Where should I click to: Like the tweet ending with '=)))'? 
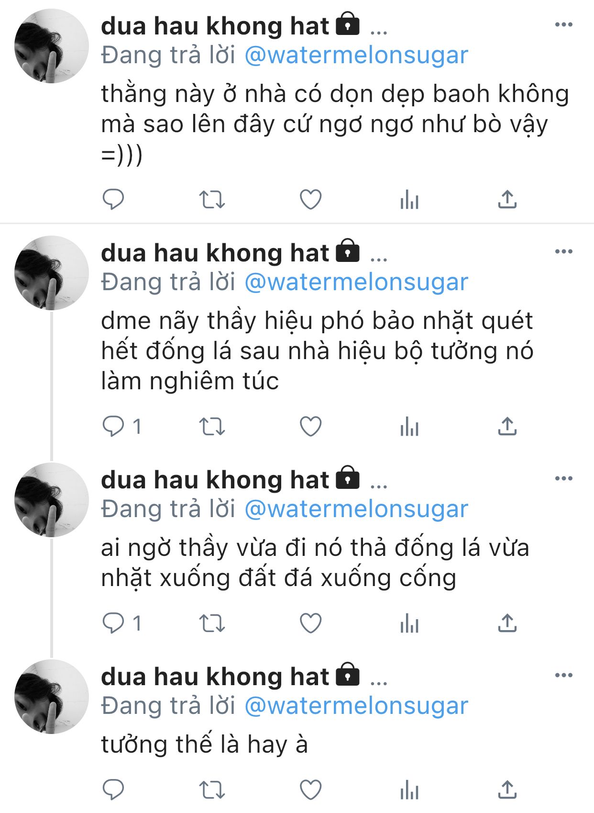click(310, 200)
